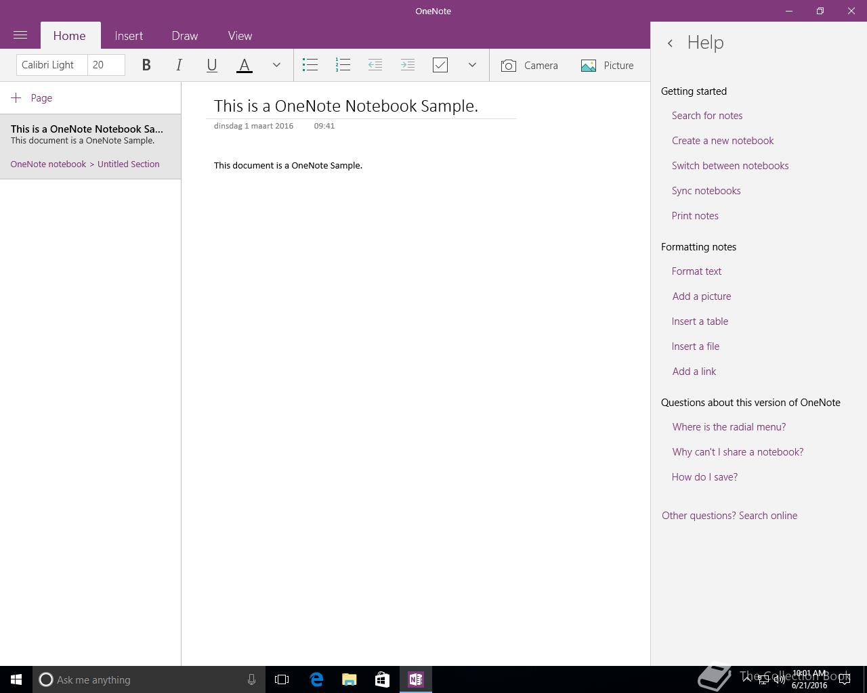Open Camera to capture a photo
This screenshot has width=867, height=693.
coord(530,65)
